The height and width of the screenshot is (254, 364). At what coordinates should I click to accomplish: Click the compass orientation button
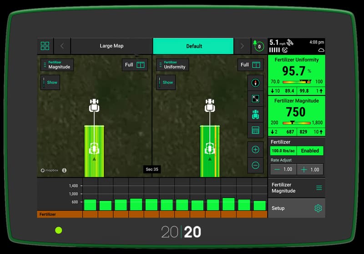pyautogui.click(x=255, y=83)
